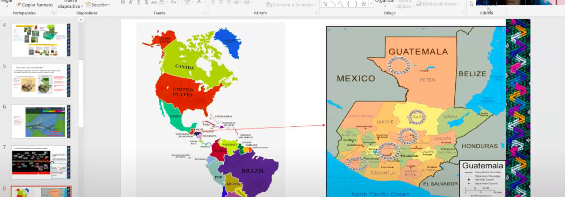Select the woven textile strip image
Screen dimensions: 565x197
click(518, 108)
